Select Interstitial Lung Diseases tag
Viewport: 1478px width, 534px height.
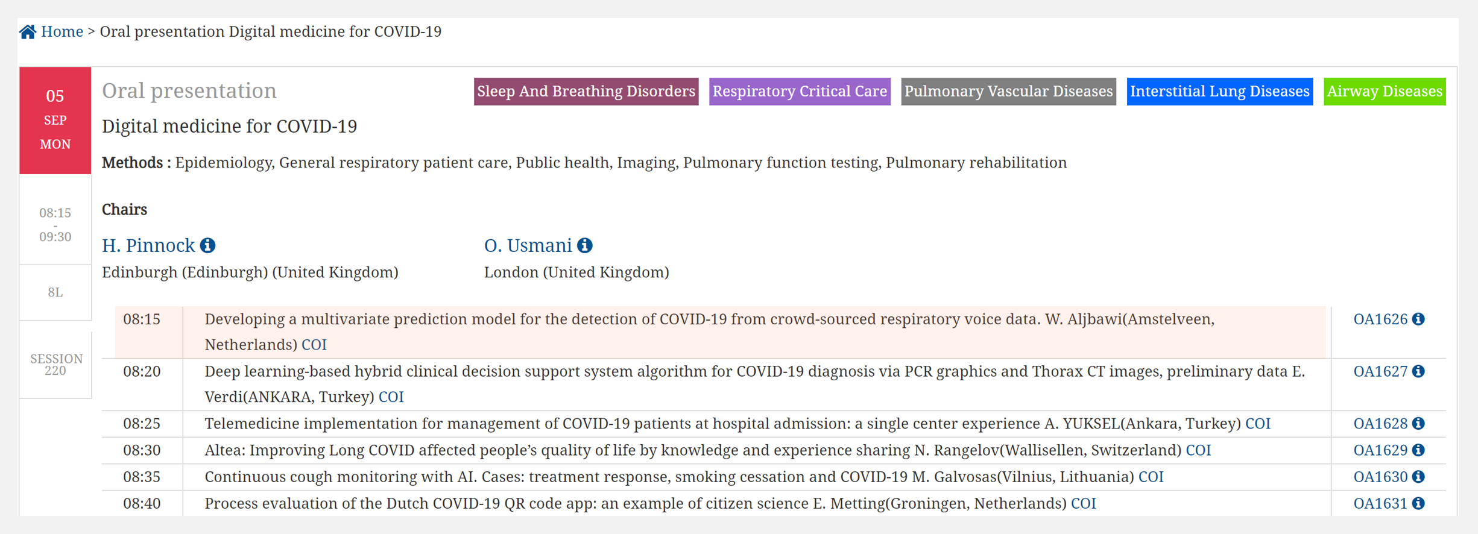click(1219, 92)
